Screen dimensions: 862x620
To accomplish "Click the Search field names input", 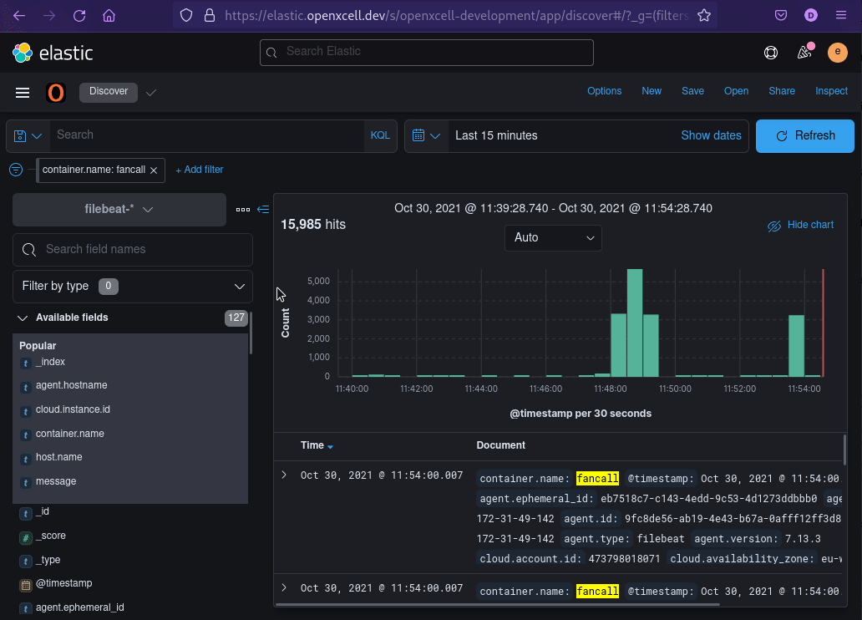I will (x=142, y=249).
